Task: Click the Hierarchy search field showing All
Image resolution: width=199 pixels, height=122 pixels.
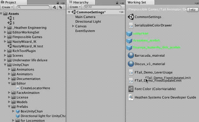Action: (x=102, y=7)
